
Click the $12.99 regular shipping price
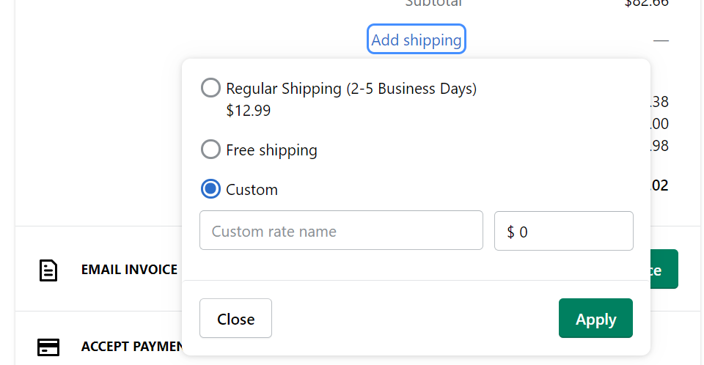(x=248, y=111)
